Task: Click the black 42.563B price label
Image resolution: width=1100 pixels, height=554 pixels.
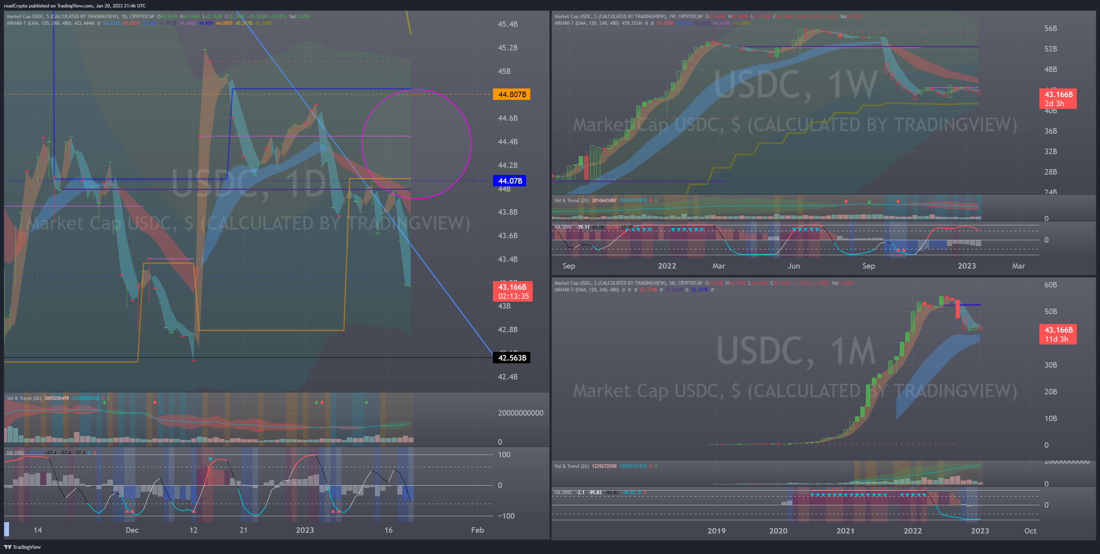Action: (x=511, y=358)
